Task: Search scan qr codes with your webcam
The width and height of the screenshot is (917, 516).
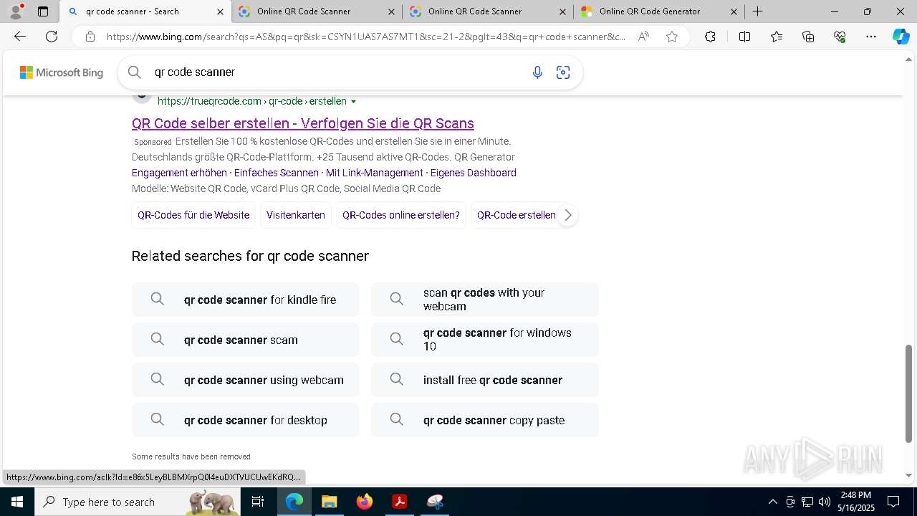Action: coord(485,300)
